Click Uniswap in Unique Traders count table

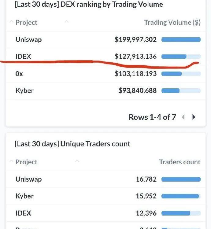pos(28,179)
